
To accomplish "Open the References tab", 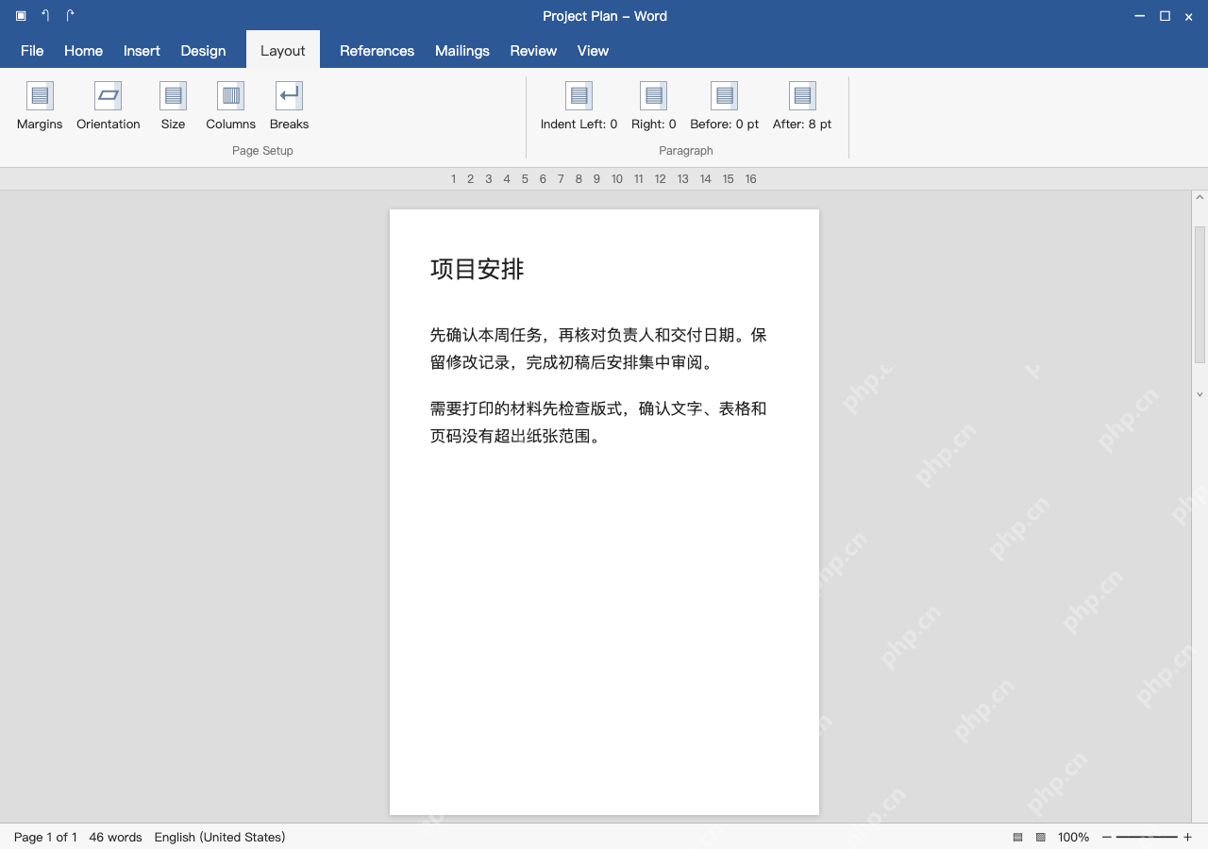I will coord(377,51).
